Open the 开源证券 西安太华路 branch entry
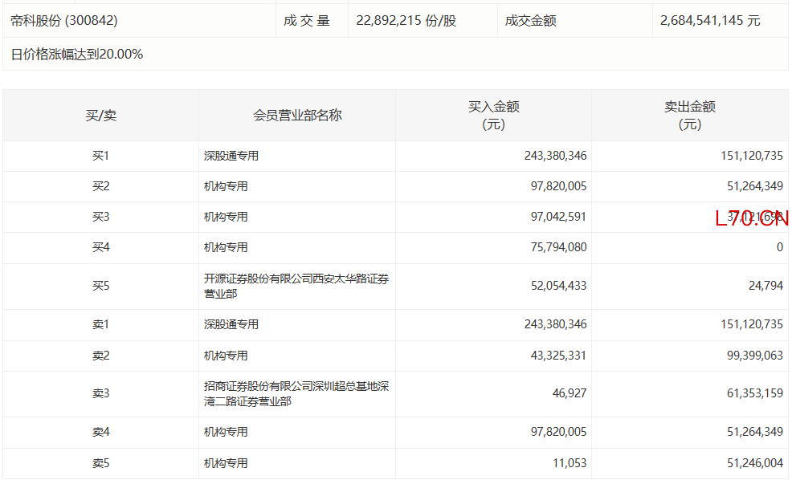 [x=296, y=286]
